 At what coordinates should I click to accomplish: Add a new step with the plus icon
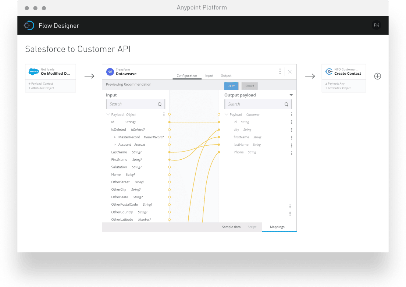(x=378, y=76)
